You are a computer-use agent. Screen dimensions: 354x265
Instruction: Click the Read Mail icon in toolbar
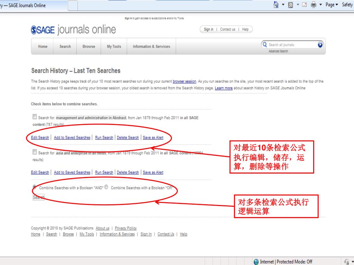coord(304,4)
